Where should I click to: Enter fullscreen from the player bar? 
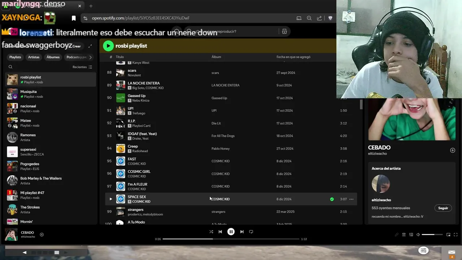coord(456,235)
